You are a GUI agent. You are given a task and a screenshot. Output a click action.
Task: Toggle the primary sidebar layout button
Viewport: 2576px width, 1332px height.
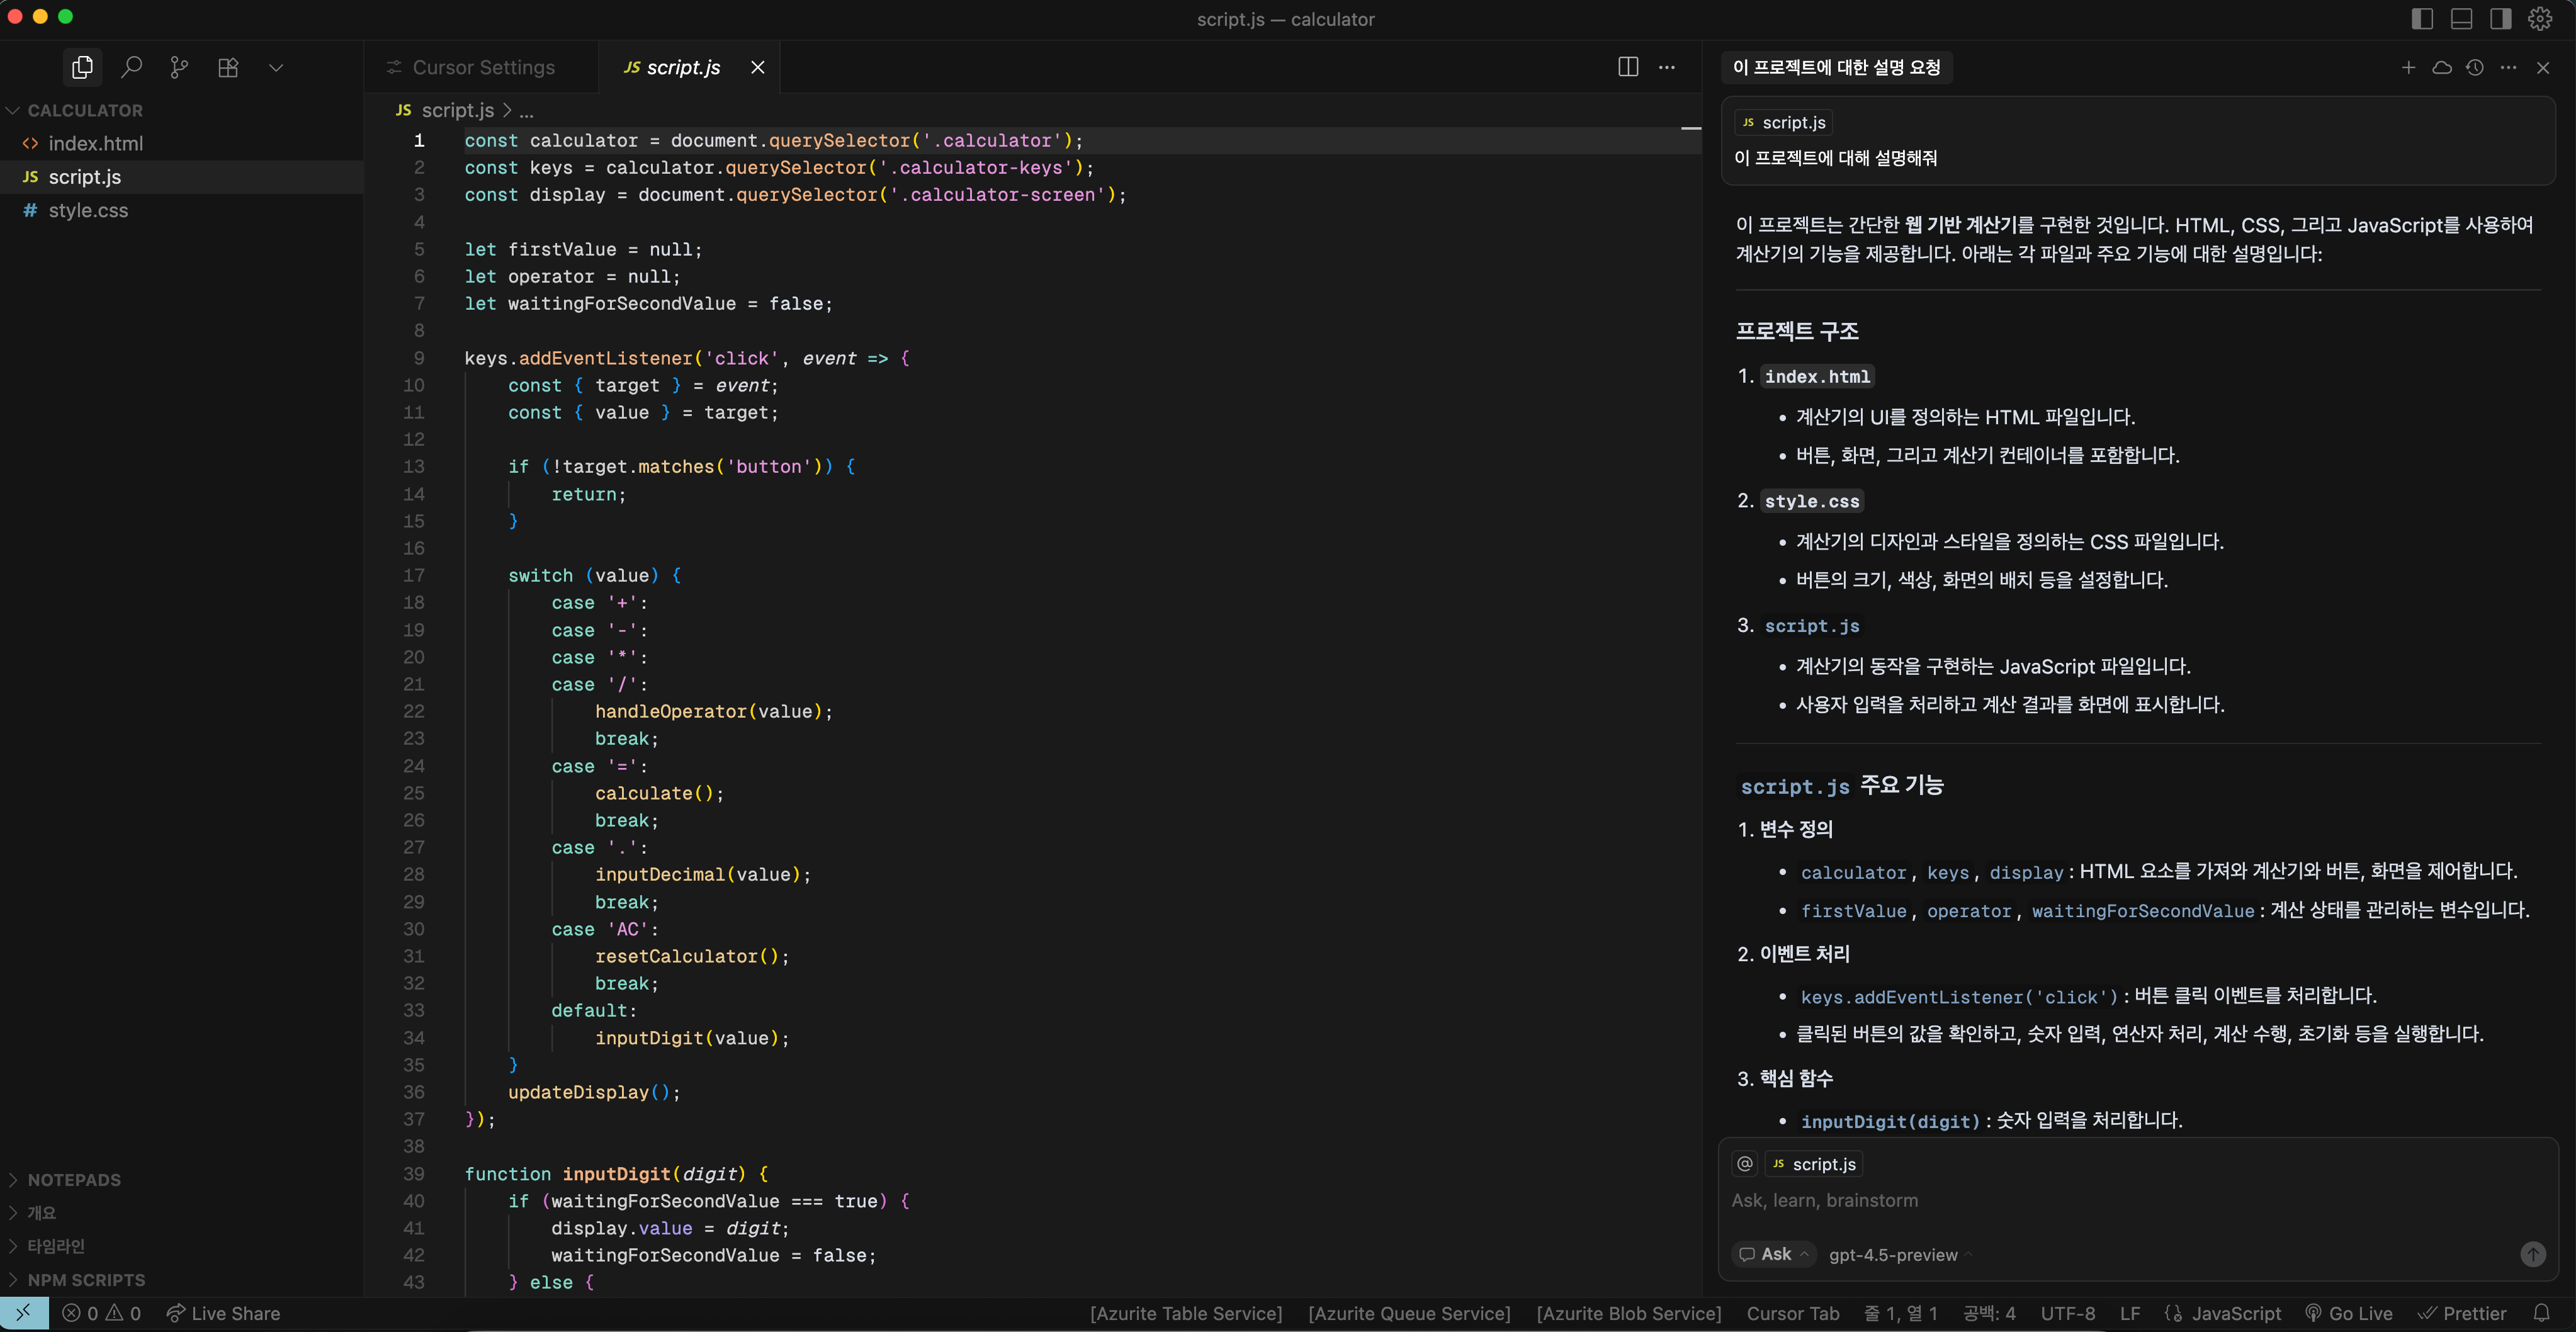tap(2422, 19)
